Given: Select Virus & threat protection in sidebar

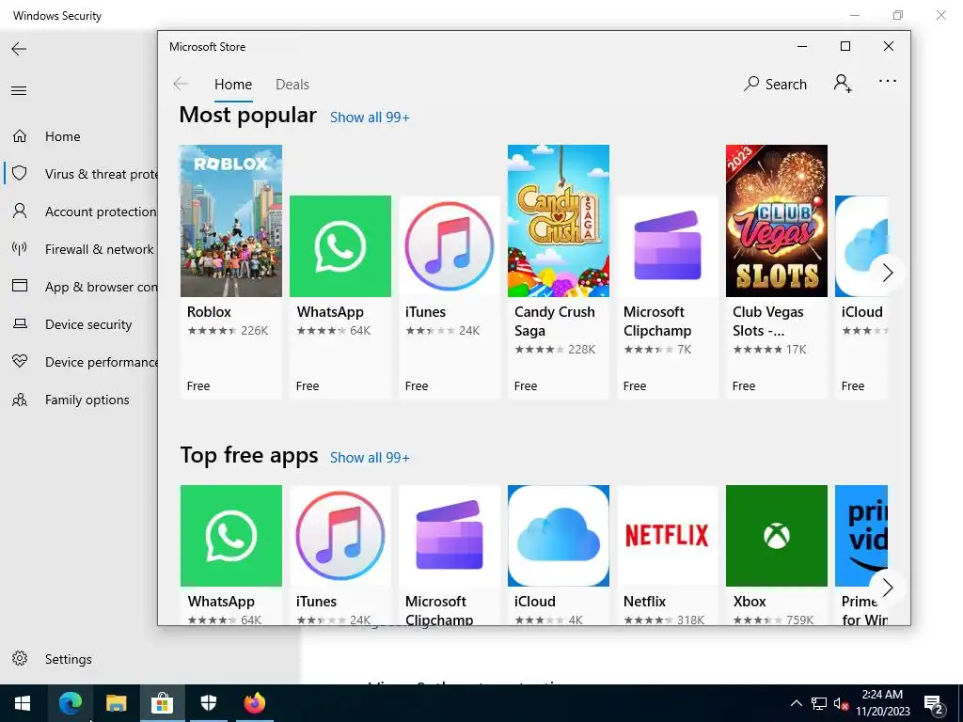Looking at the screenshot, I should pyautogui.click(x=80, y=174).
